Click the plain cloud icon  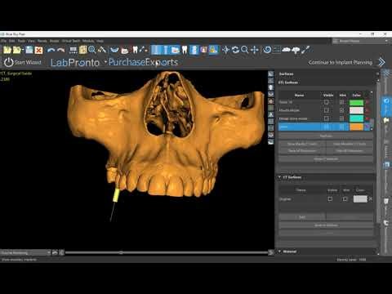tap(286, 50)
